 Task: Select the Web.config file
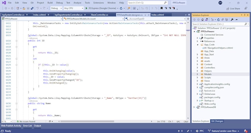[210, 104]
